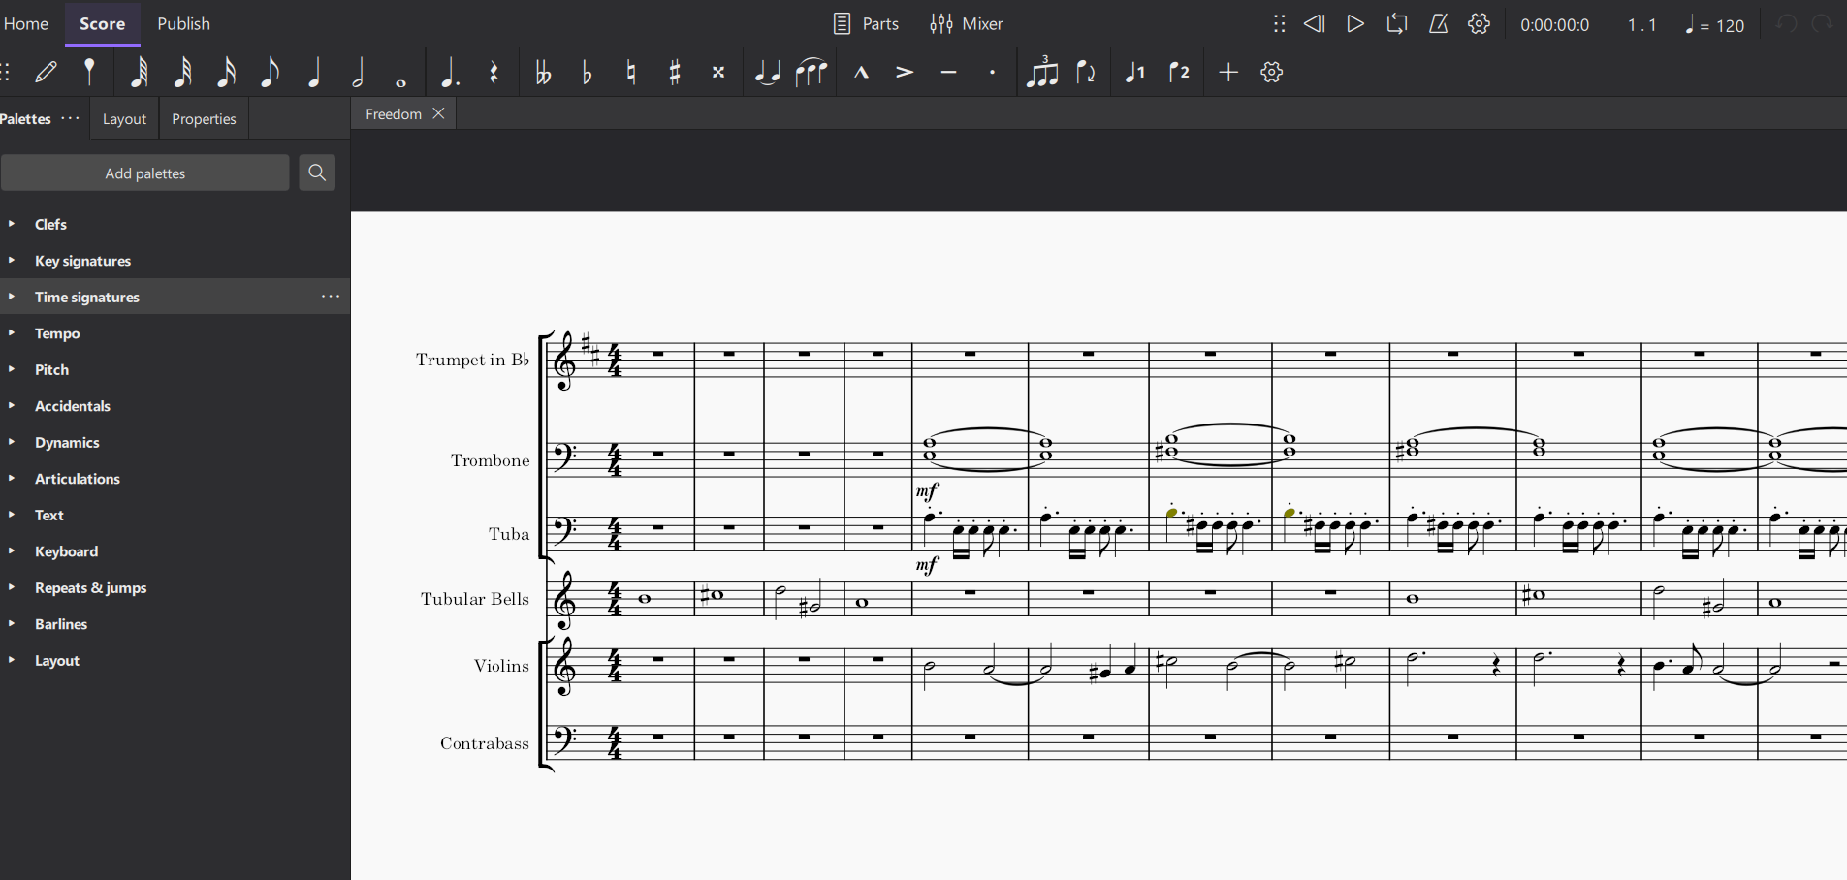This screenshot has width=1847, height=880.
Task: Open note toolbar customization gear
Action: [1272, 72]
